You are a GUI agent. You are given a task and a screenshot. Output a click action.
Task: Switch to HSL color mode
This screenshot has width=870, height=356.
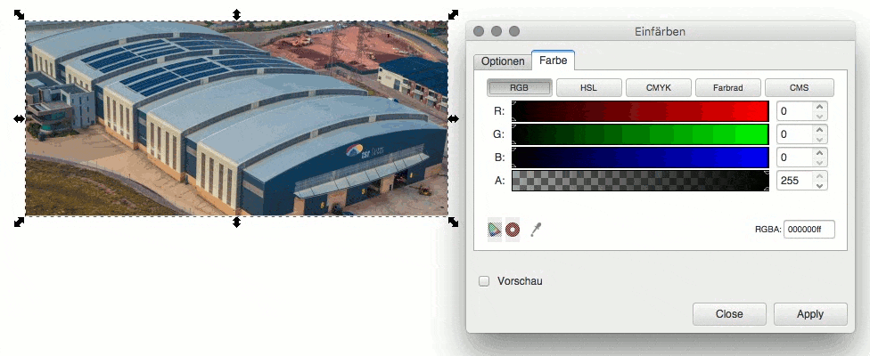pos(588,87)
